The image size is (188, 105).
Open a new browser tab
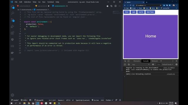click(x=147, y=2)
